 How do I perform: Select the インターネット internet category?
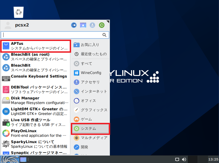[90, 91]
